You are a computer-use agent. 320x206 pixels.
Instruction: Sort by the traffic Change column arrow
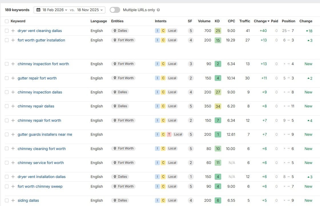pyautogui.click(x=268, y=21)
